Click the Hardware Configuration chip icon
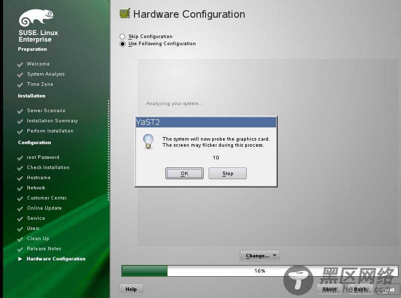401x298 pixels. click(125, 14)
